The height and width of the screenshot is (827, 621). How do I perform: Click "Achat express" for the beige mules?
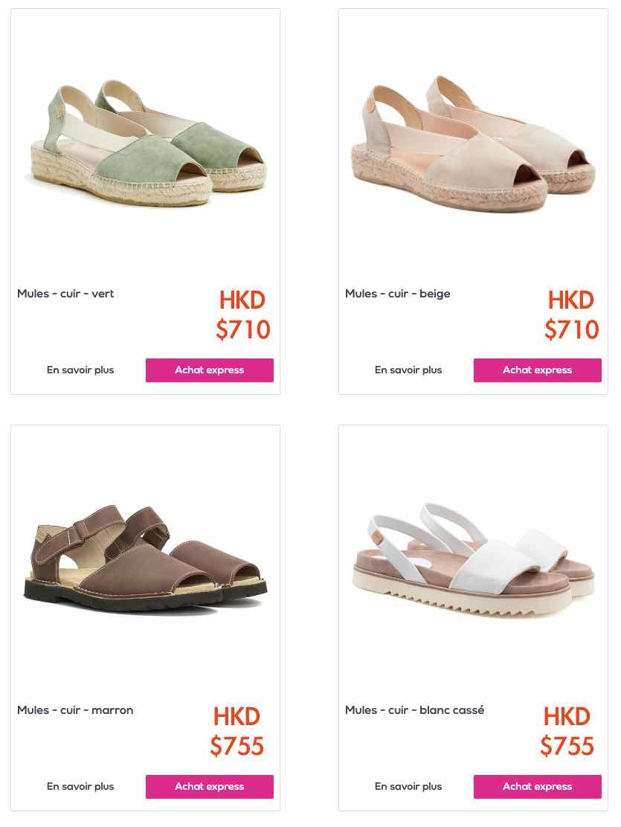[x=537, y=370]
